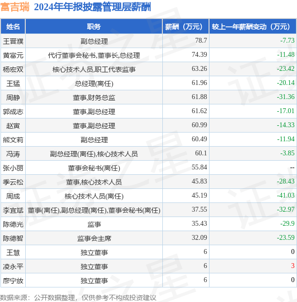Click salary value 61.88
Viewport: 297px width, 302px height.
(x=199, y=97)
